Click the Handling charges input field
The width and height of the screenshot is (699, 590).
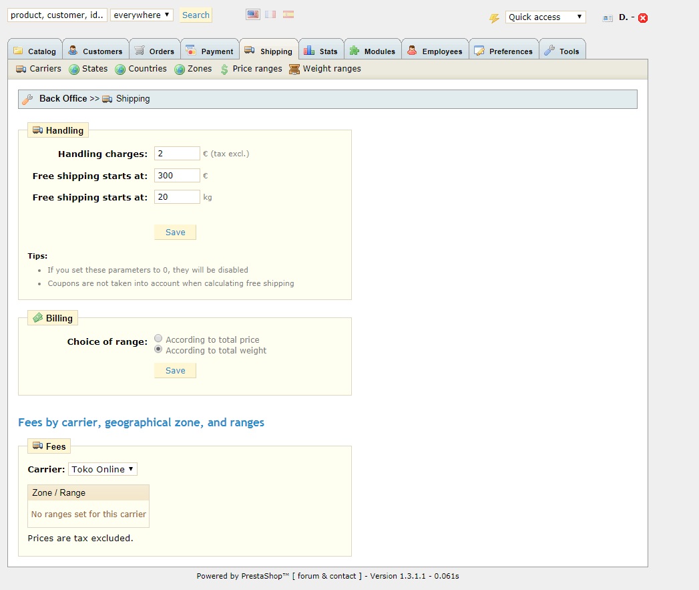(x=176, y=153)
